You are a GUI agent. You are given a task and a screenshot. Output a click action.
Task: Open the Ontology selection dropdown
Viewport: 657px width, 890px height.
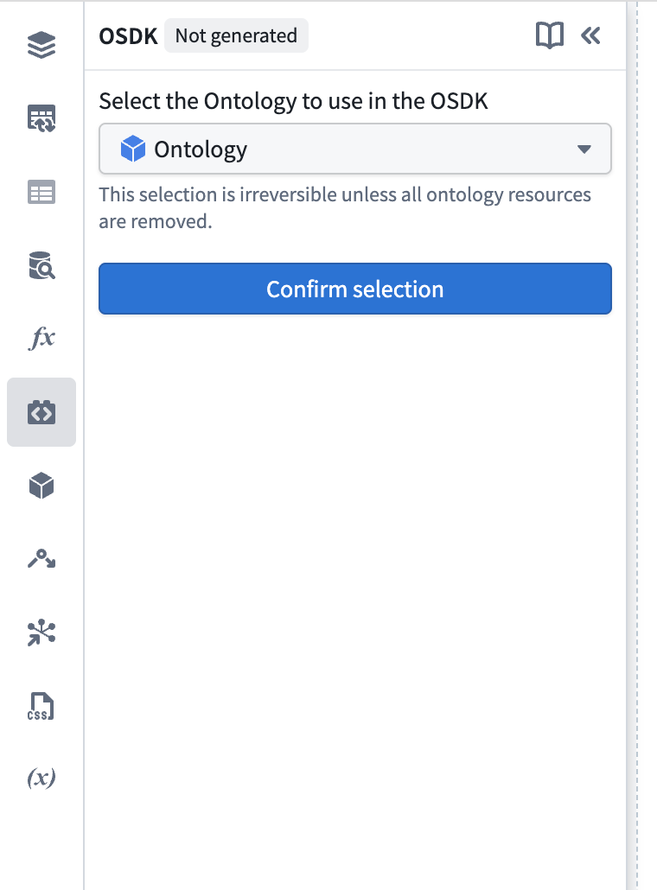point(354,149)
